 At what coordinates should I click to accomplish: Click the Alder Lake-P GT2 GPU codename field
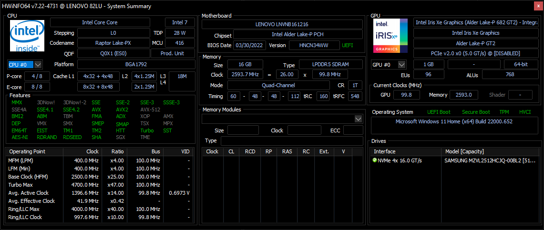[x=477, y=43]
